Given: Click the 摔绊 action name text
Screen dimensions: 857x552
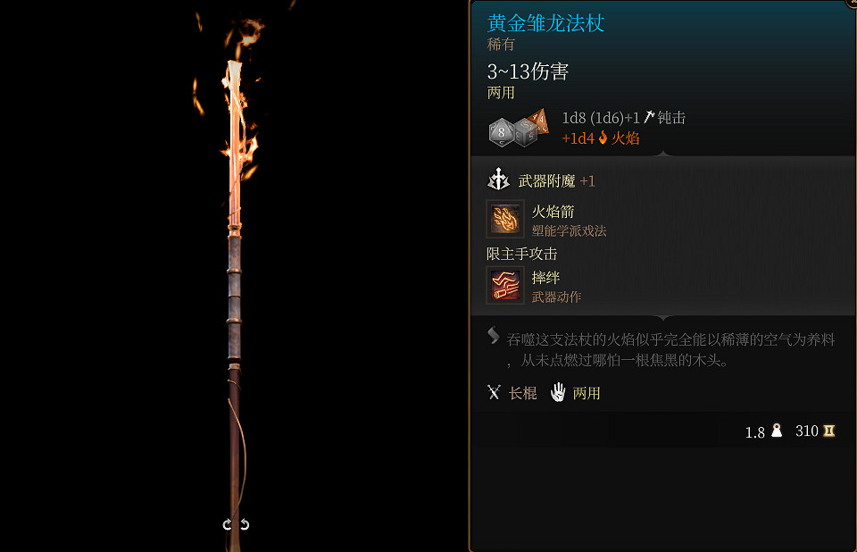Looking at the screenshot, I should tap(545, 278).
